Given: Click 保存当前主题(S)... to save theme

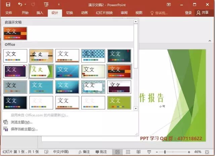Looking at the screenshot, I should click(x=24, y=129).
